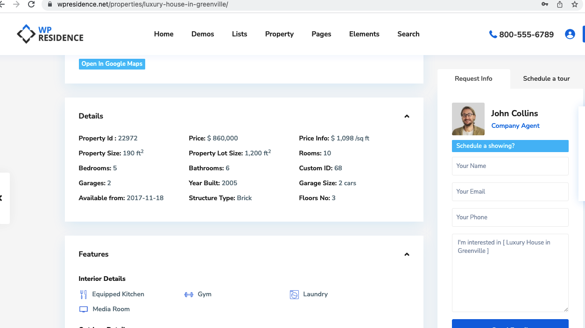Click the Laundry washing machine icon
The width and height of the screenshot is (585, 328).
coord(294,294)
